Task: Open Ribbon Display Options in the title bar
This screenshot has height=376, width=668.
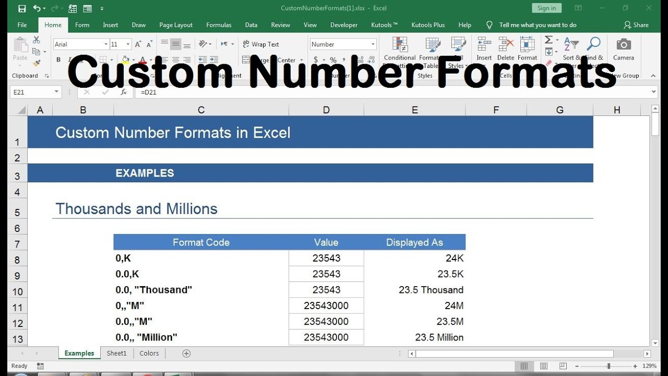Action: [578, 8]
